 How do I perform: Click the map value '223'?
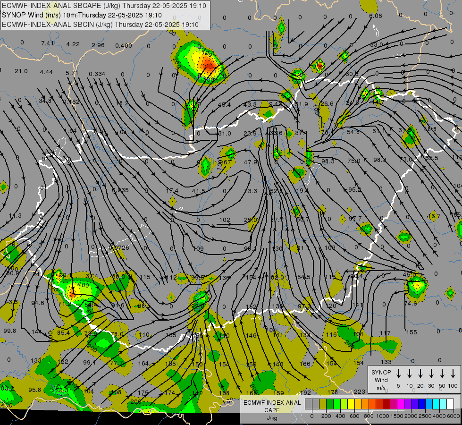coord(360,391)
